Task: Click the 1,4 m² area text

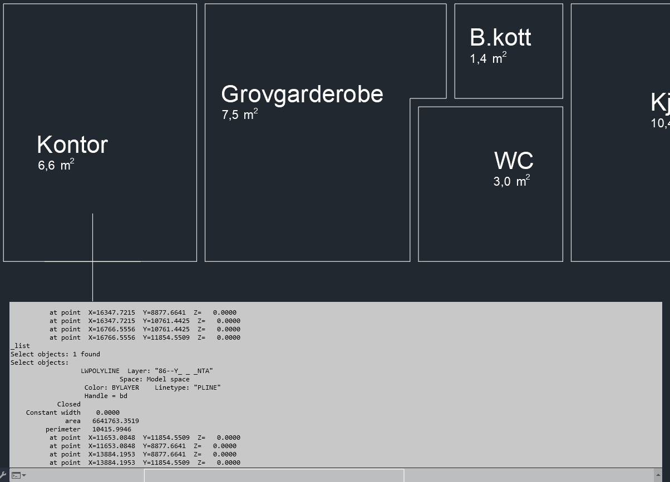Action: (x=487, y=58)
